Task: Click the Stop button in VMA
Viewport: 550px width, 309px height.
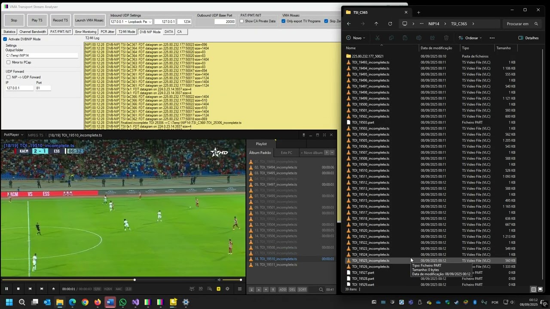Action: 14,20
